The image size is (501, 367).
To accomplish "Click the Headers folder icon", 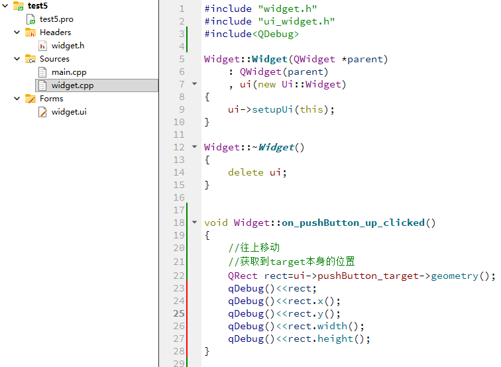I will (x=30, y=32).
